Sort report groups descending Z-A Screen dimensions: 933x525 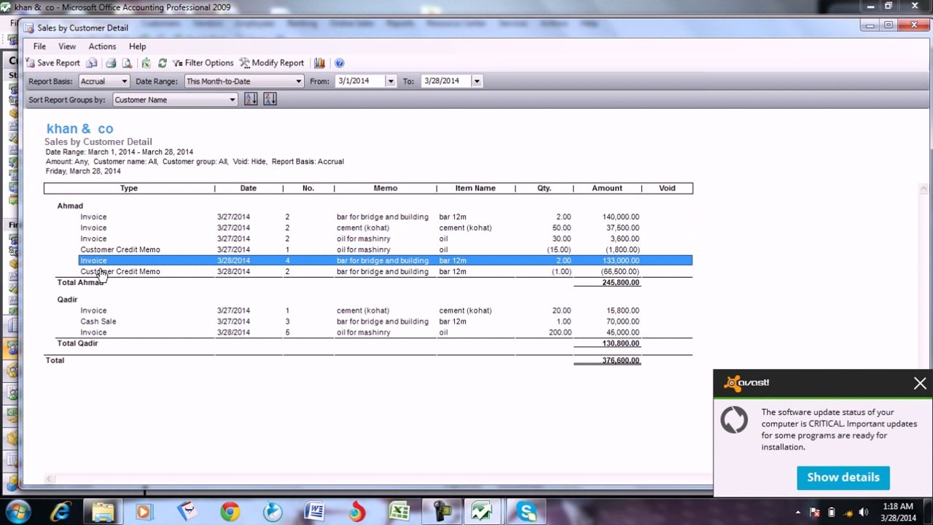(x=270, y=99)
